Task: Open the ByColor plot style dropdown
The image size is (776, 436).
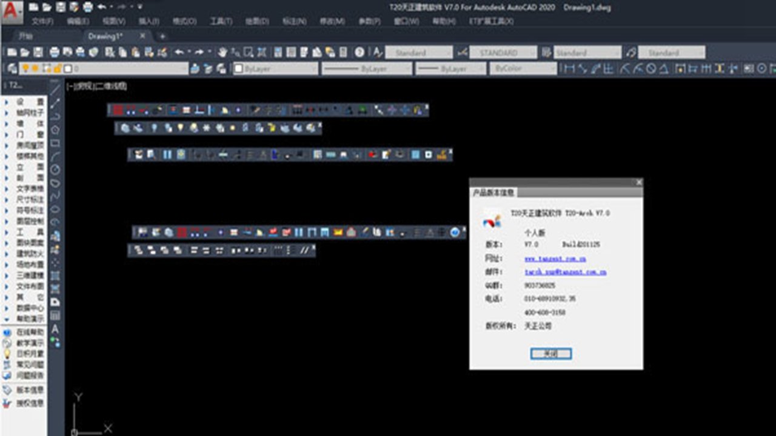Action: click(x=523, y=68)
